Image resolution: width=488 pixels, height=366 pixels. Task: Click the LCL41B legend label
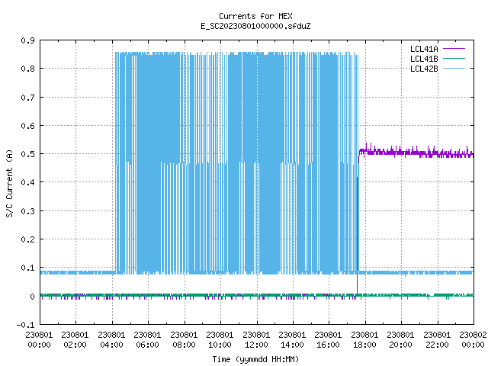(424, 59)
